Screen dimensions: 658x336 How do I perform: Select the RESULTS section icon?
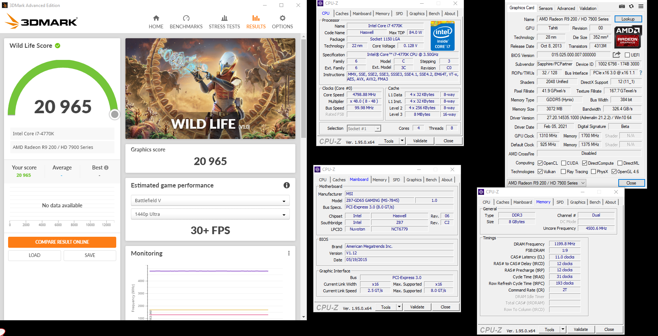point(256,18)
